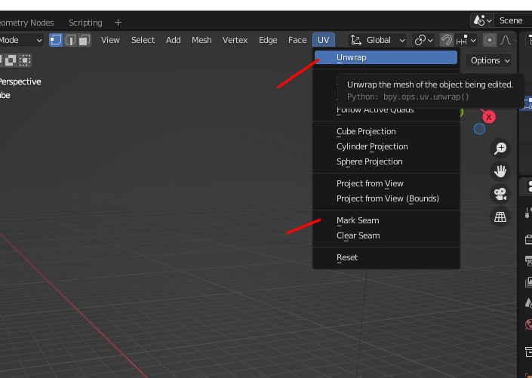Viewport: 532px width, 378px height.
Task: Switch to face select mode
Action: click(x=85, y=40)
